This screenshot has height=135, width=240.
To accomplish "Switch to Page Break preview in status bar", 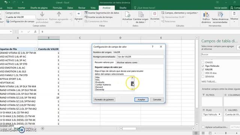I will [x=210, y=133].
